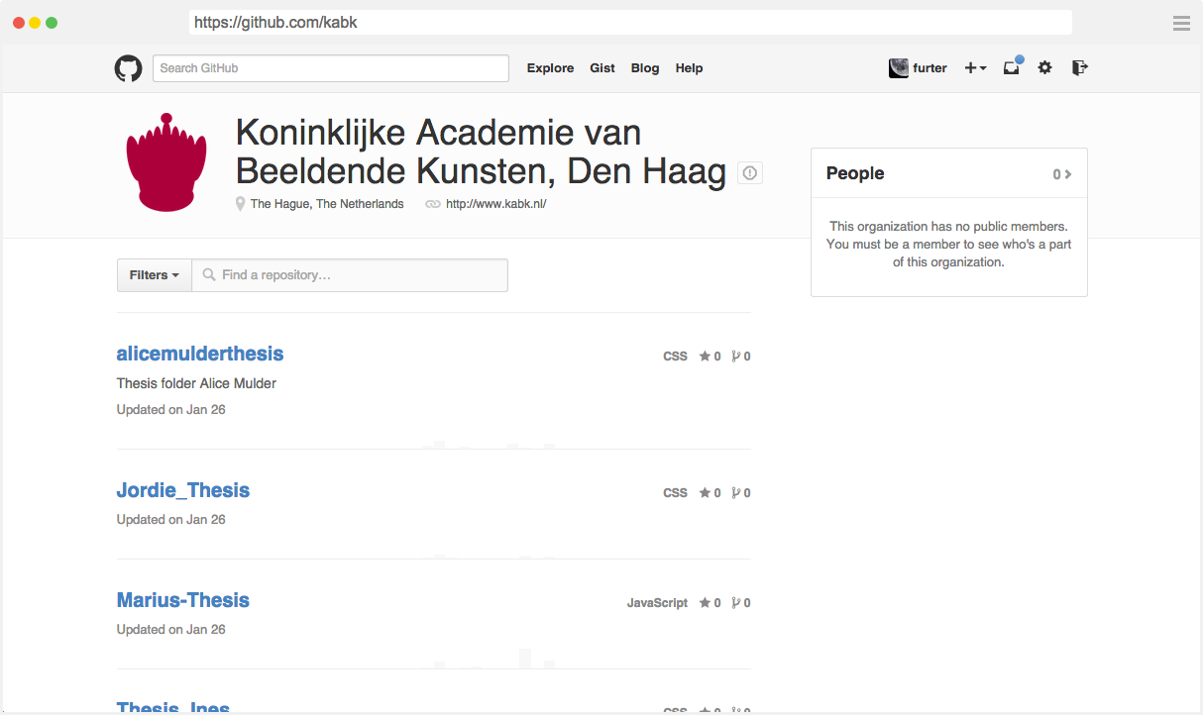Click 'This organization has no public members' text
This screenshot has height=715, width=1203.
[x=948, y=227]
